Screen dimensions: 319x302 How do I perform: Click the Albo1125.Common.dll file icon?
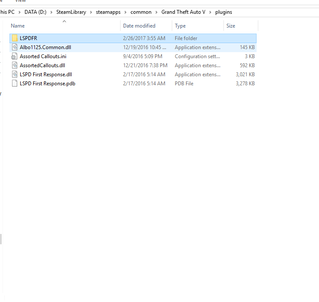(x=15, y=47)
